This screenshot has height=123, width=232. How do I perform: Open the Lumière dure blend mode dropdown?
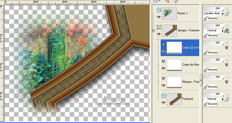pos(222,14)
